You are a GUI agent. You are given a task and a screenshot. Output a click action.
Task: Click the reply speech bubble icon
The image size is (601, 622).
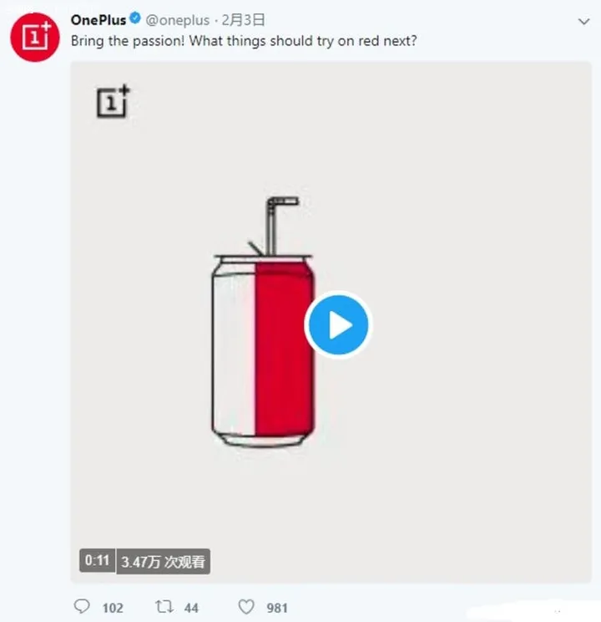pyautogui.click(x=82, y=607)
